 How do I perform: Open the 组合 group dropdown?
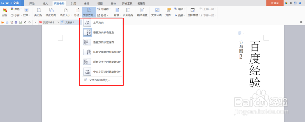coord(180,9)
